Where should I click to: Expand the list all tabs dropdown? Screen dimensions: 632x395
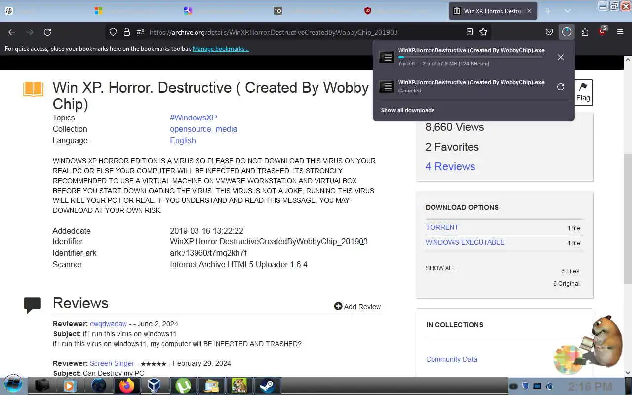568,11
